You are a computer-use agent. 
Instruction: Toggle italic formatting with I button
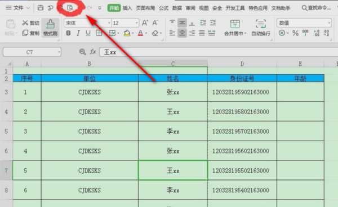click(x=78, y=33)
